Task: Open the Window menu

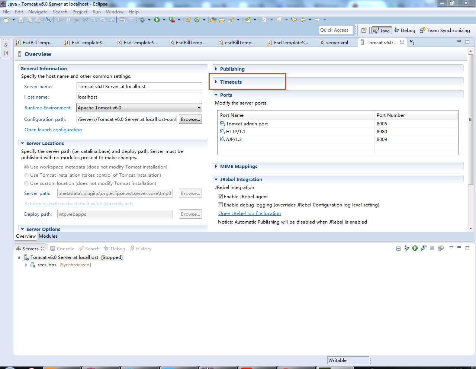Action: [115, 12]
